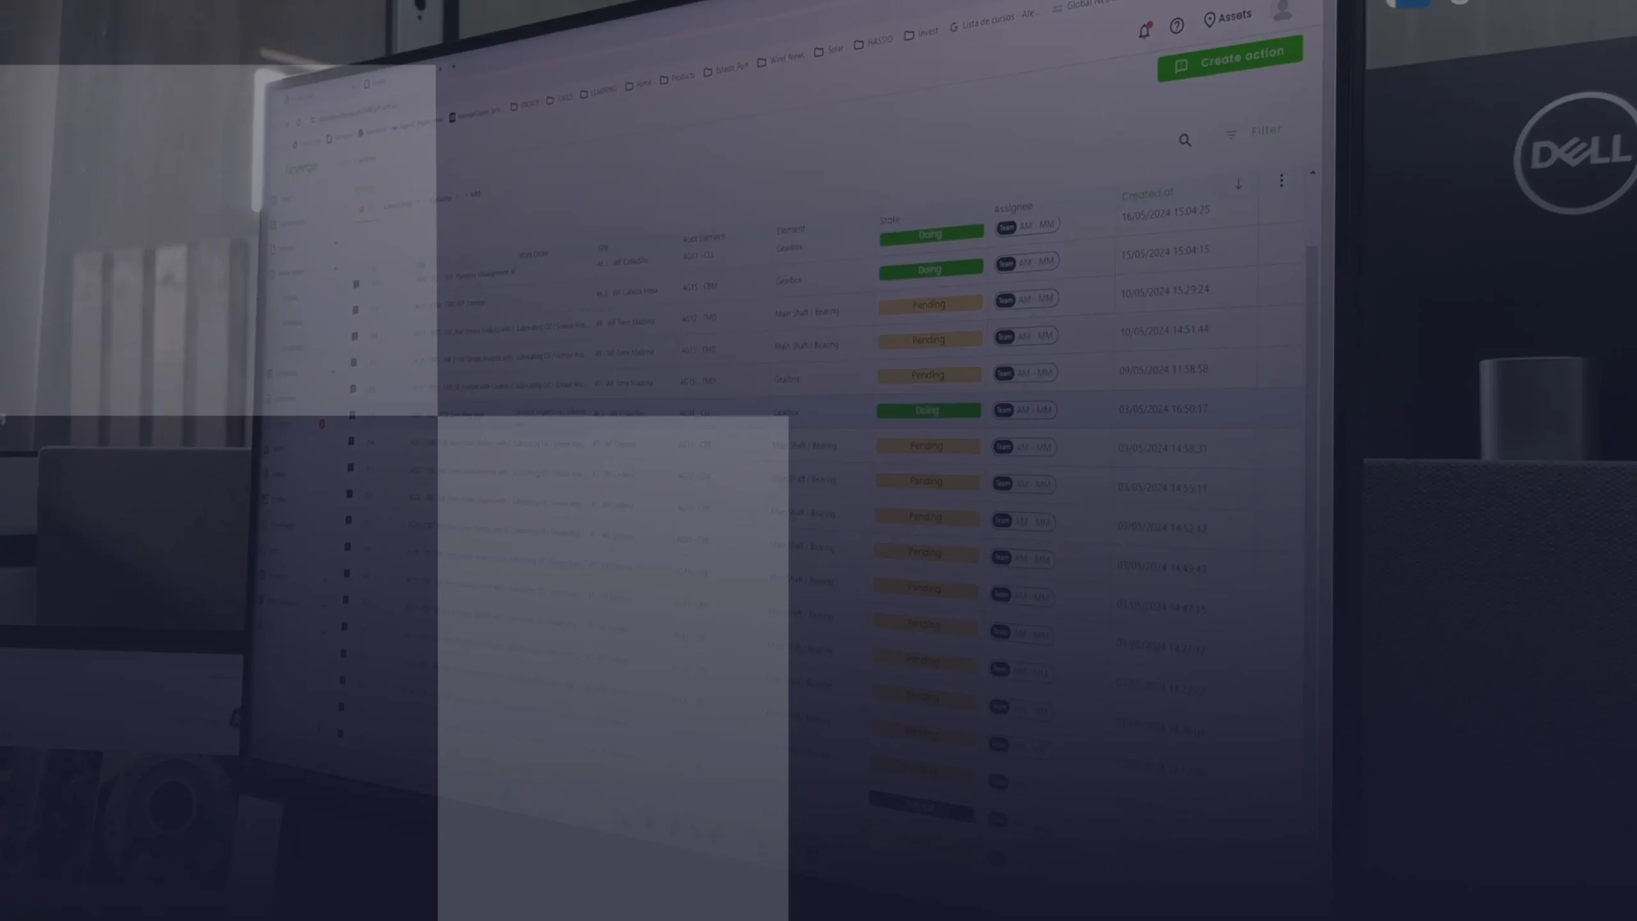1637x921 pixels.
Task: Open the Assets location selector
Action: pyautogui.click(x=1227, y=17)
